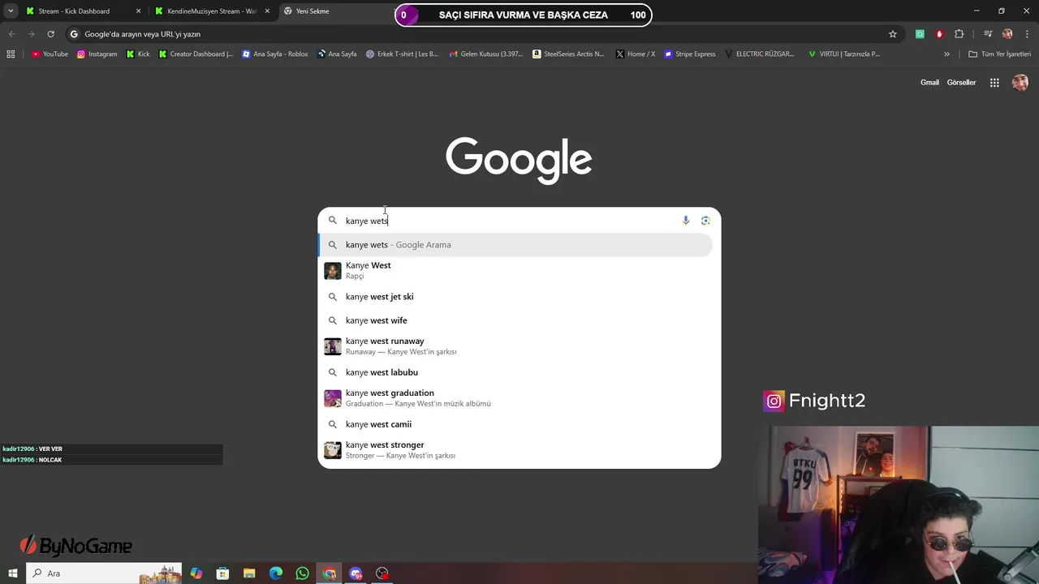Open the Creator Dashboard bookmark
The image size is (1039, 584).
tap(196, 54)
